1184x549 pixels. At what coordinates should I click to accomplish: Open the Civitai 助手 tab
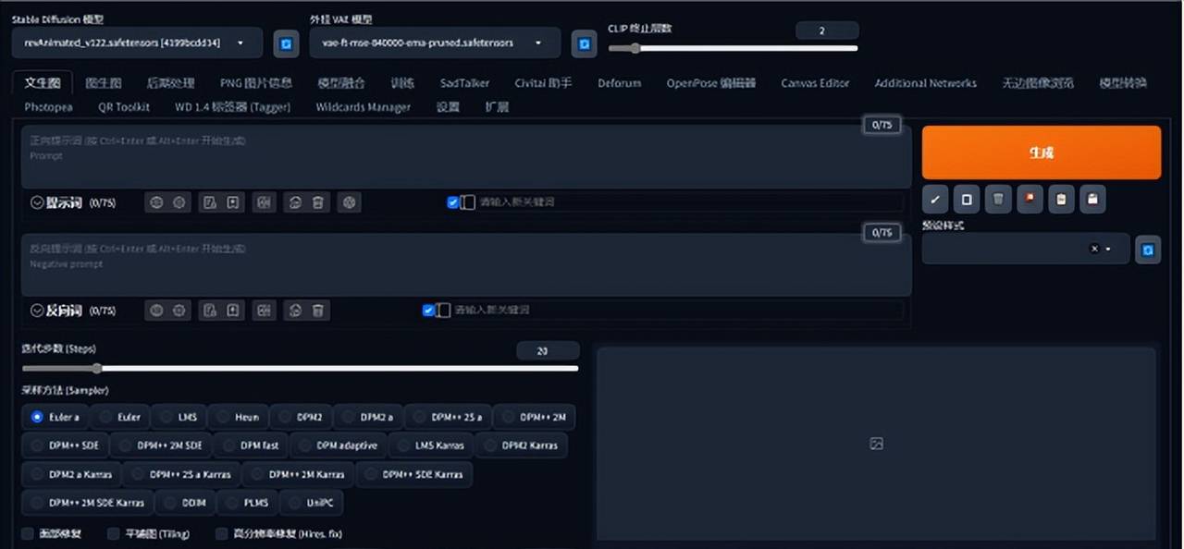tap(544, 82)
